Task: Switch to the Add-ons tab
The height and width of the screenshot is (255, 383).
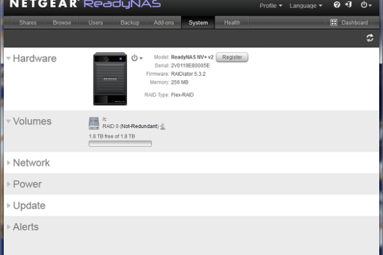Action: click(164, 23)
